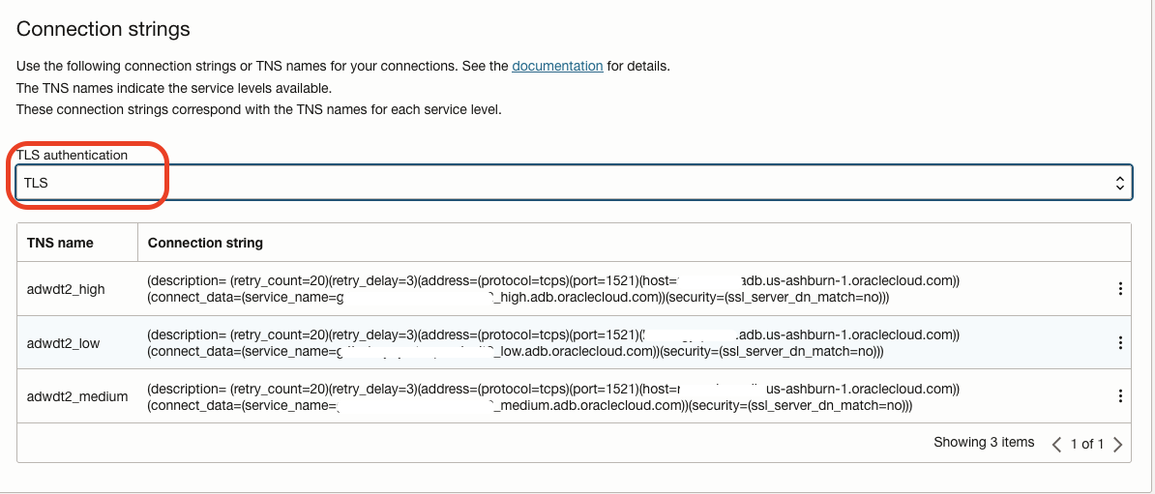Viewport: 1155px width, 494px height.
Task: Go to previous page of results
Action: 1057,444
